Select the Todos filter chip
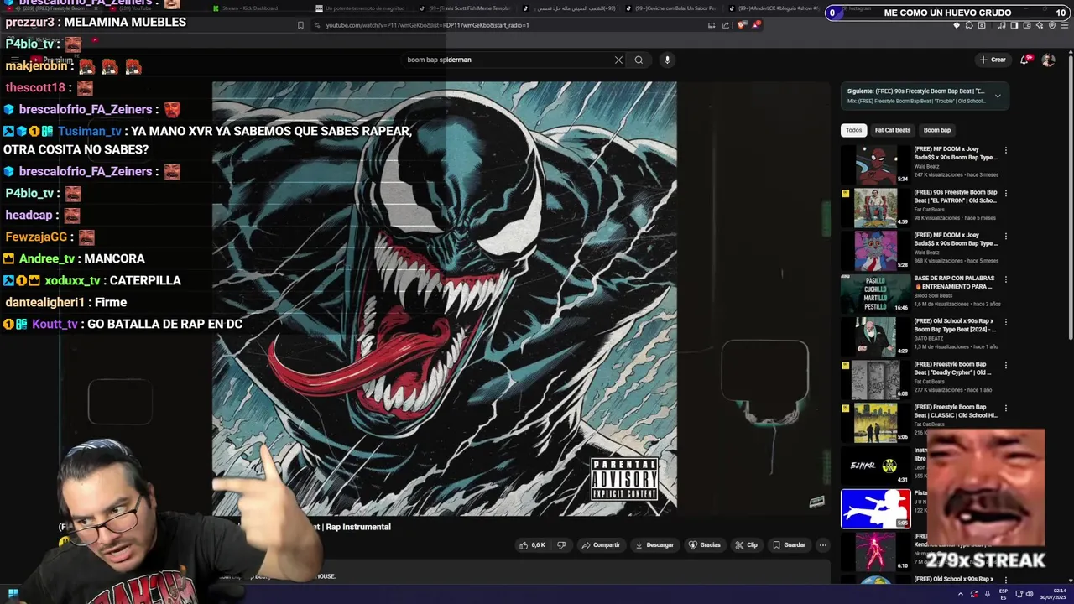Screen dimensions: 1074x604 pyautogui.click(x=853, y=130)
